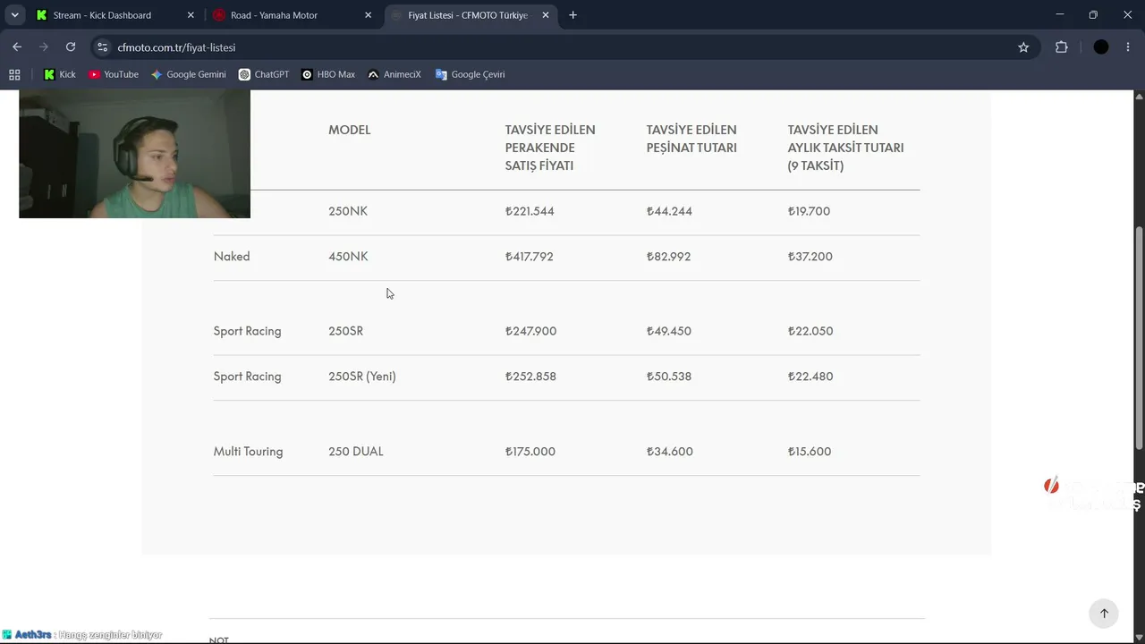
Task: Go forward one page in history
Action: pos(43,47)
